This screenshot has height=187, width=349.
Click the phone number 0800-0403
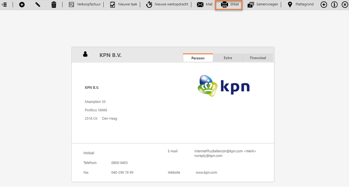coord(119,163)
